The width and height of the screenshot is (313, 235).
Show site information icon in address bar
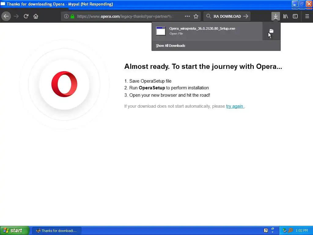[x=66, y=16]
